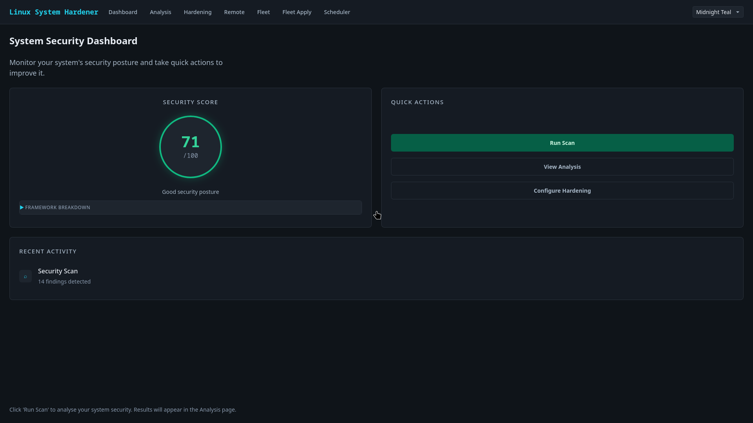Open the Dashboard nav item
Viewport: 753px width, 423px height.
[123, 12]
